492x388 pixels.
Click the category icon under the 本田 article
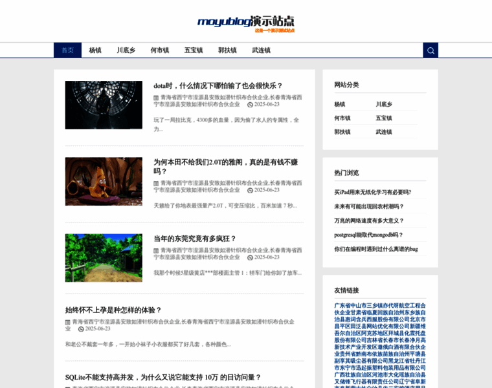click(x=156, y=184)
